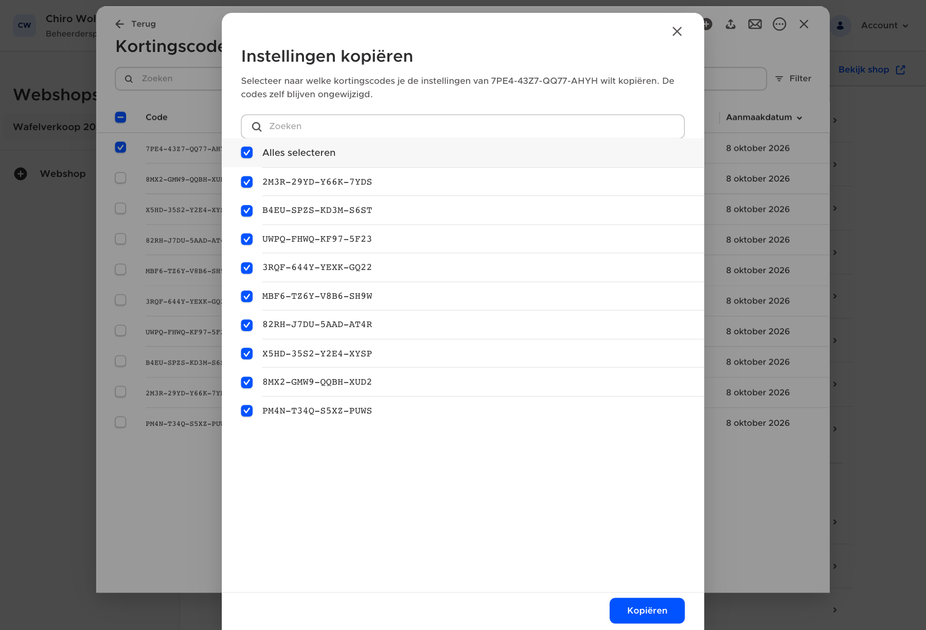This screenshot has height=630, width=926.
Task: Check row PM4N-T34Q-S5XZ in background table
Action: click(x=120, y=422)
